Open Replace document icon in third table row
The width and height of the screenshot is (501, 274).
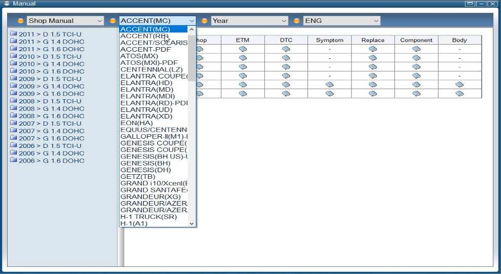point(373,67)
